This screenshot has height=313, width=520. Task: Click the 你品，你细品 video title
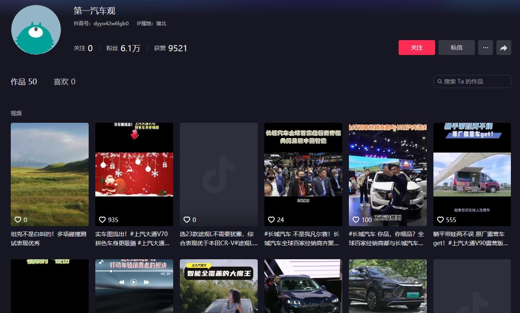pyautogui.click(x=387, y=239)
